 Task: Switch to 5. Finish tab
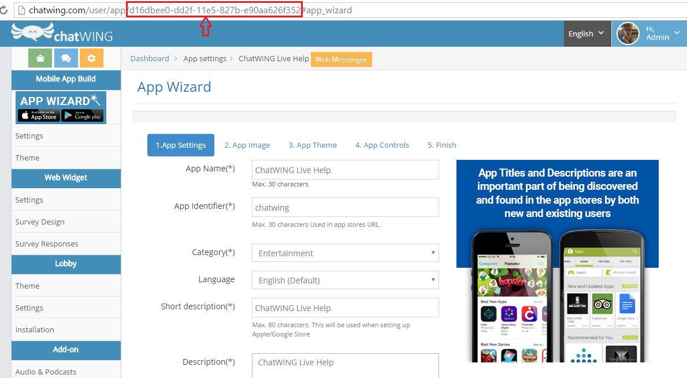coord(441,145)
